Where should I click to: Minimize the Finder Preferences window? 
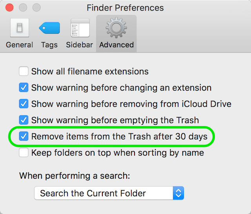click(23, 7)
